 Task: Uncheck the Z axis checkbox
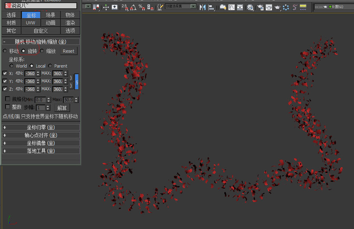coord(5,89)
